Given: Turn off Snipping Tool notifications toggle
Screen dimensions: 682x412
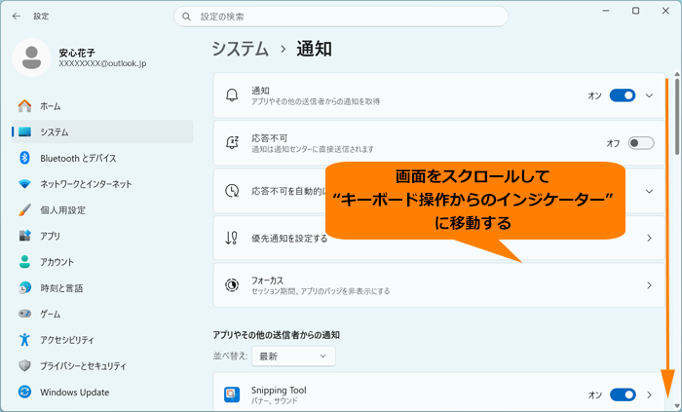Looking at the screenshot, I should tap(623, 394).
